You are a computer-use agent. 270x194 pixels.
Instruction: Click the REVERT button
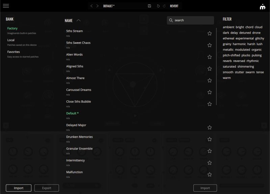click(175, 6)
